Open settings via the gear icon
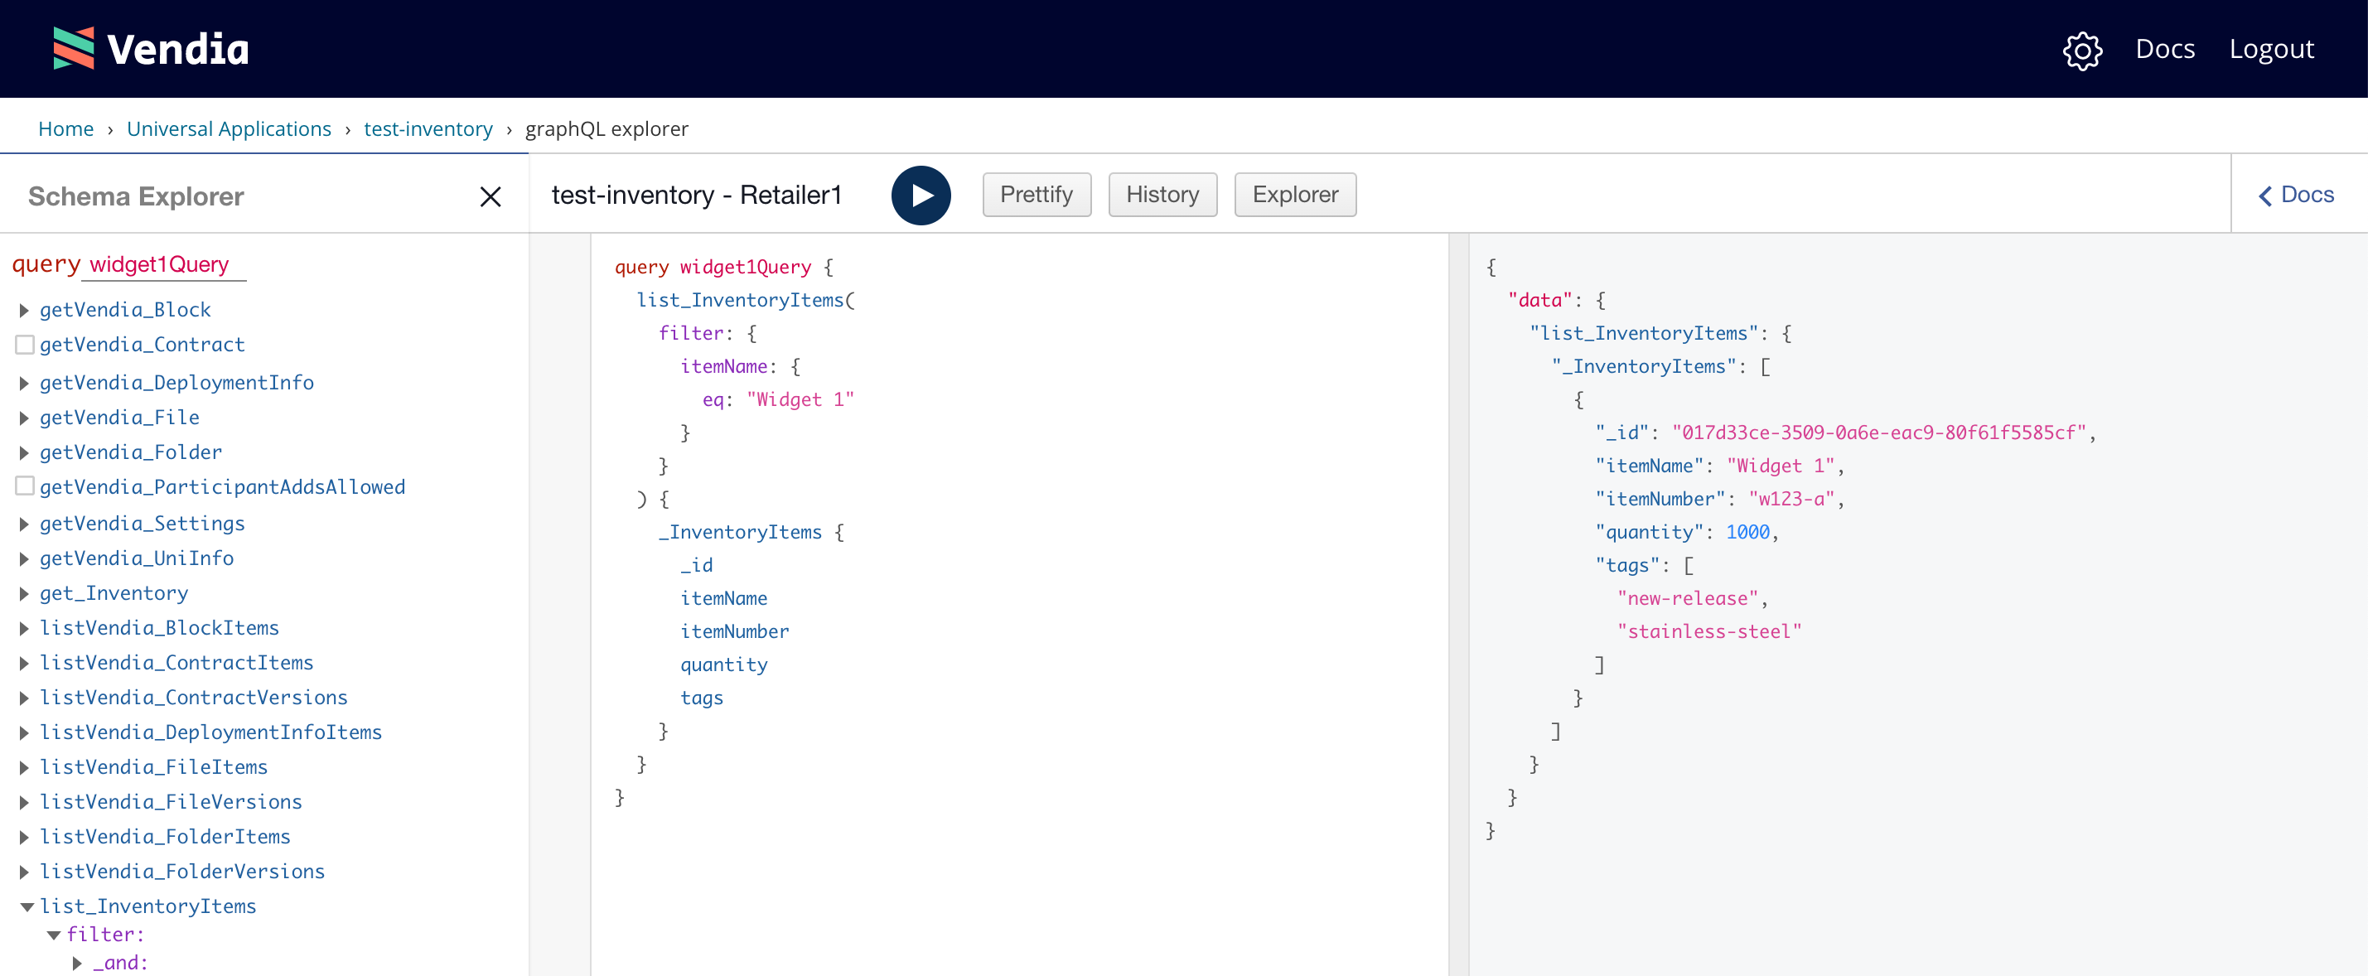 pyautogui.click(x=2082, y=50)
